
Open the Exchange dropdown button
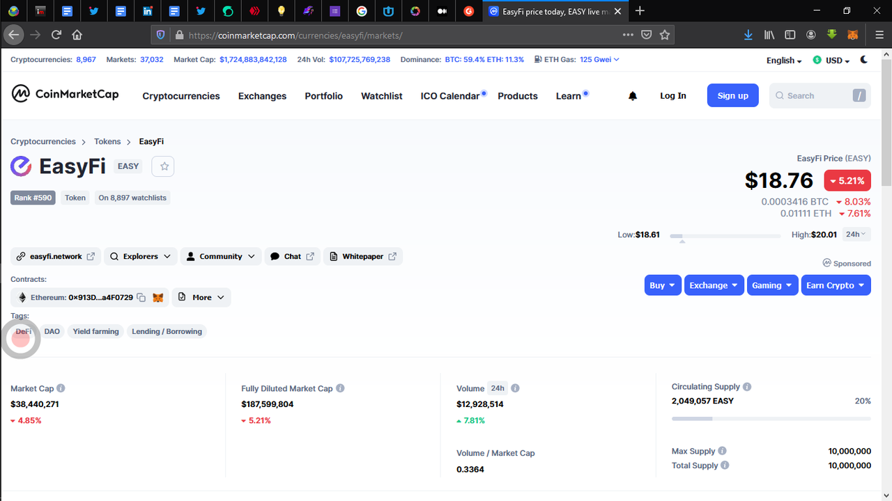pyautogui.click(x=714, y=285)
